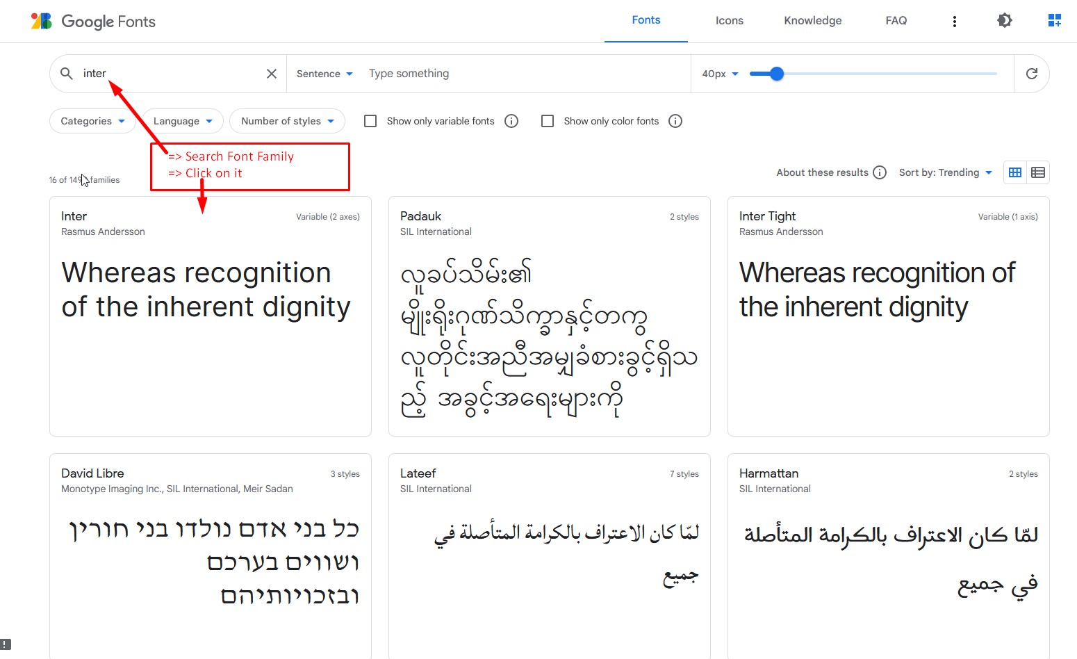Go to the Icons tab
Screen dimensions: 1077x659
(x=729, y=21)
